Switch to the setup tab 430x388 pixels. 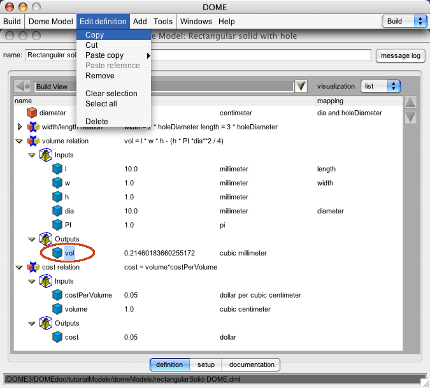[206, 364]
